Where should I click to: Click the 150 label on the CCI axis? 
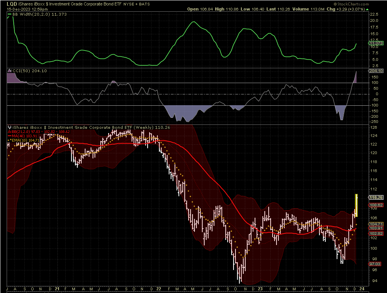(x=375, y=77)
